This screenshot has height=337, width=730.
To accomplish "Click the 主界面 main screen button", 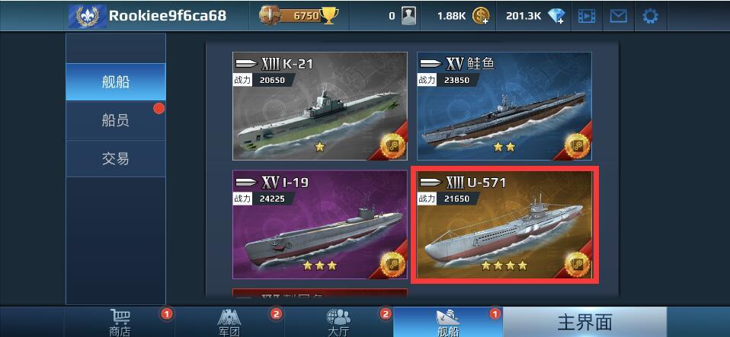I will (x=584, y=322).
